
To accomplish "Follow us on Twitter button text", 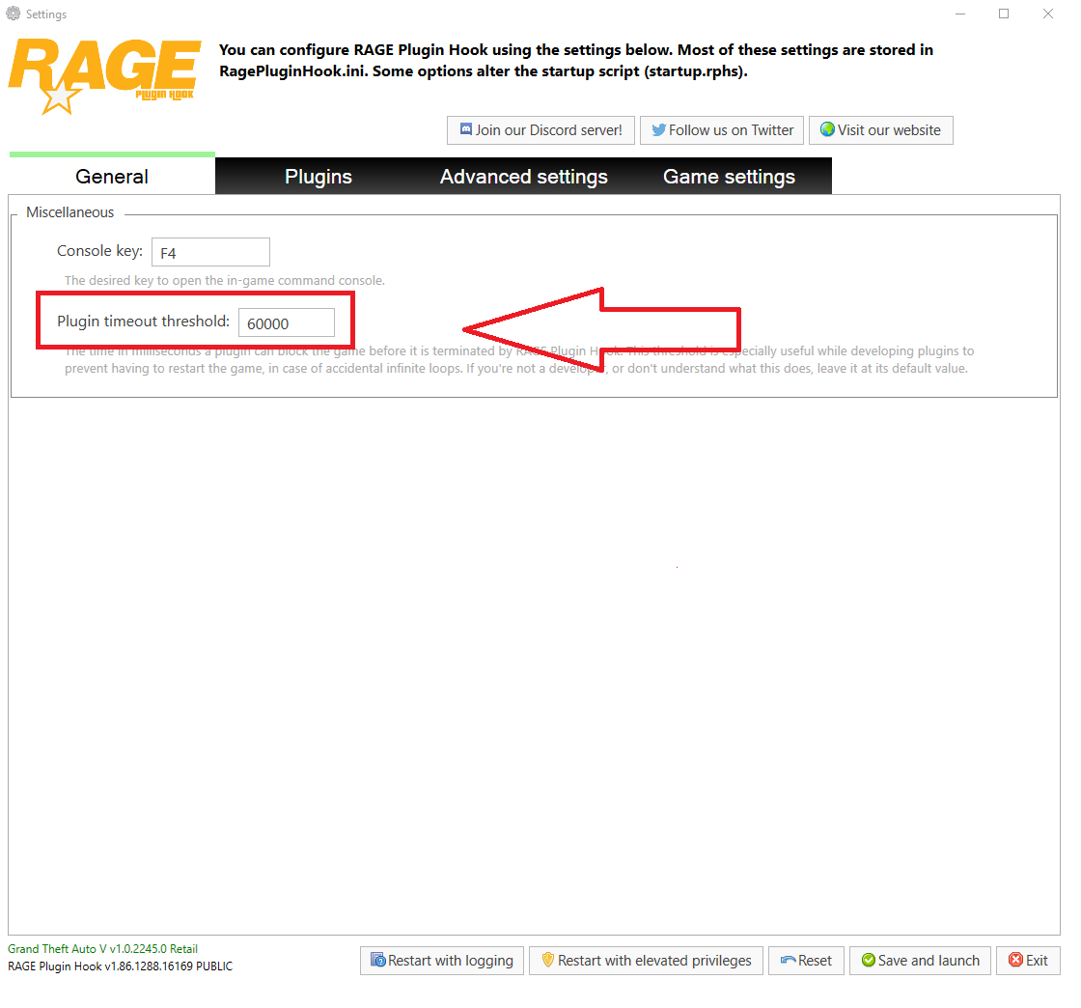I will [731, 130].
